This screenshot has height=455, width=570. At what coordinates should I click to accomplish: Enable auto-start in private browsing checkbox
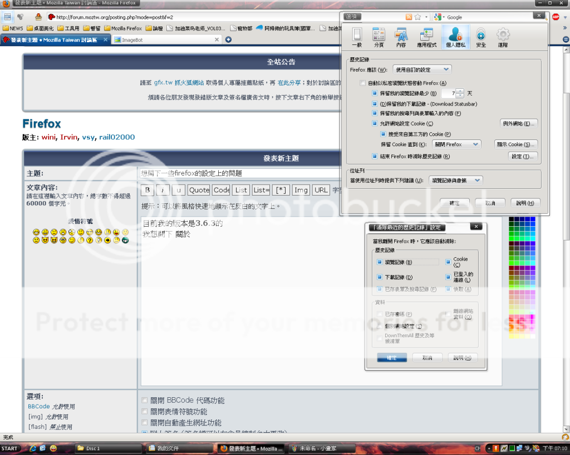[x=363, y=83]
